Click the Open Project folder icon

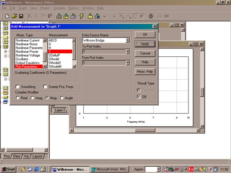click(14, 16)
